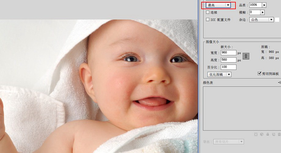Uncheck the 剪切到画板 checkbox

pyautogui.click(x=260, y=74)
